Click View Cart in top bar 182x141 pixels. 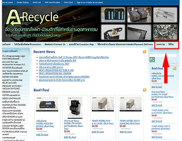68,3
